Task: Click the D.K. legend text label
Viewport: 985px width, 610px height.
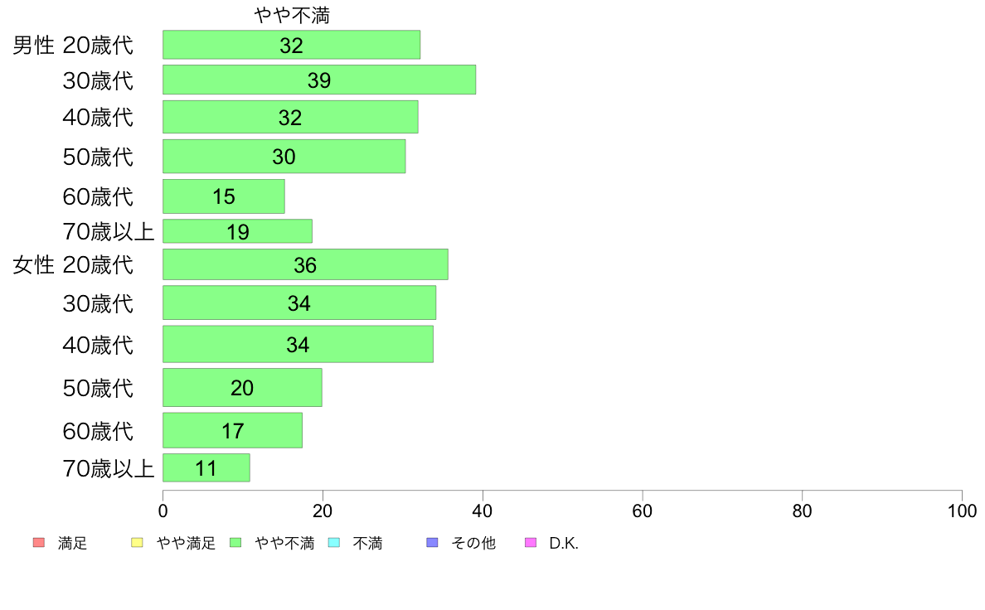Action: tap(564, 544)
